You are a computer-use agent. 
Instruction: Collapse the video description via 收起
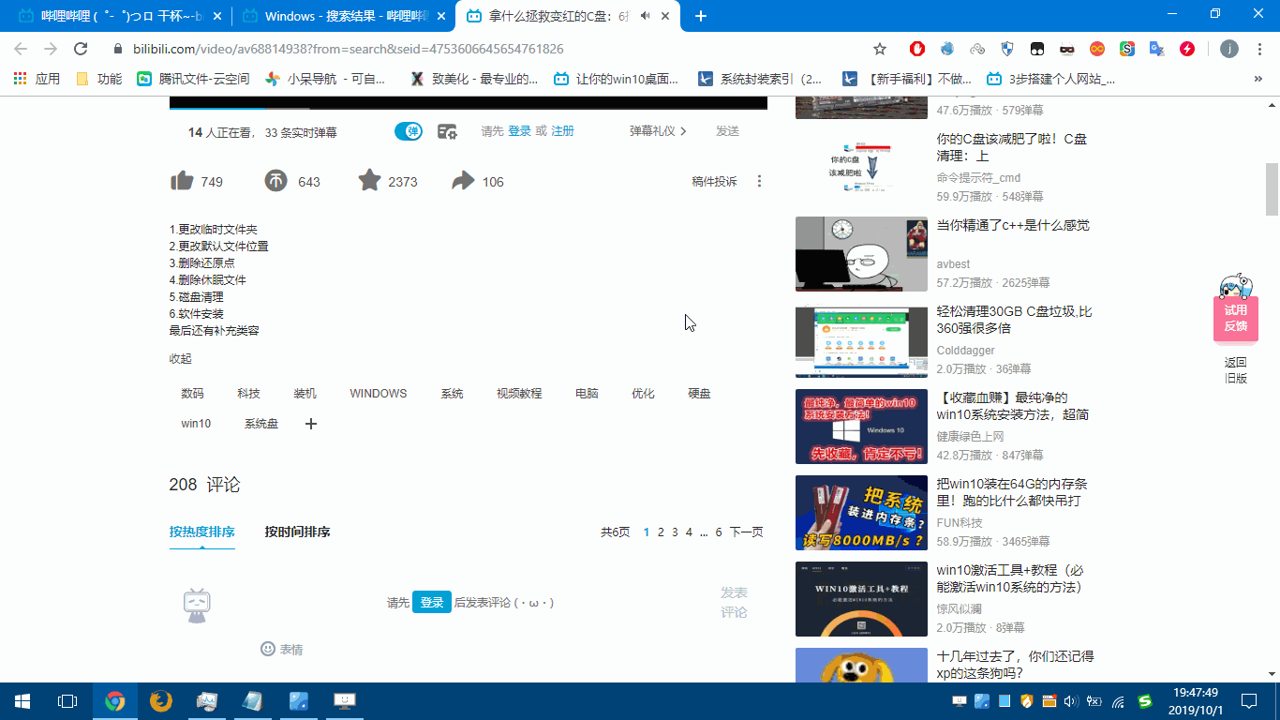[x=179, y=358]
